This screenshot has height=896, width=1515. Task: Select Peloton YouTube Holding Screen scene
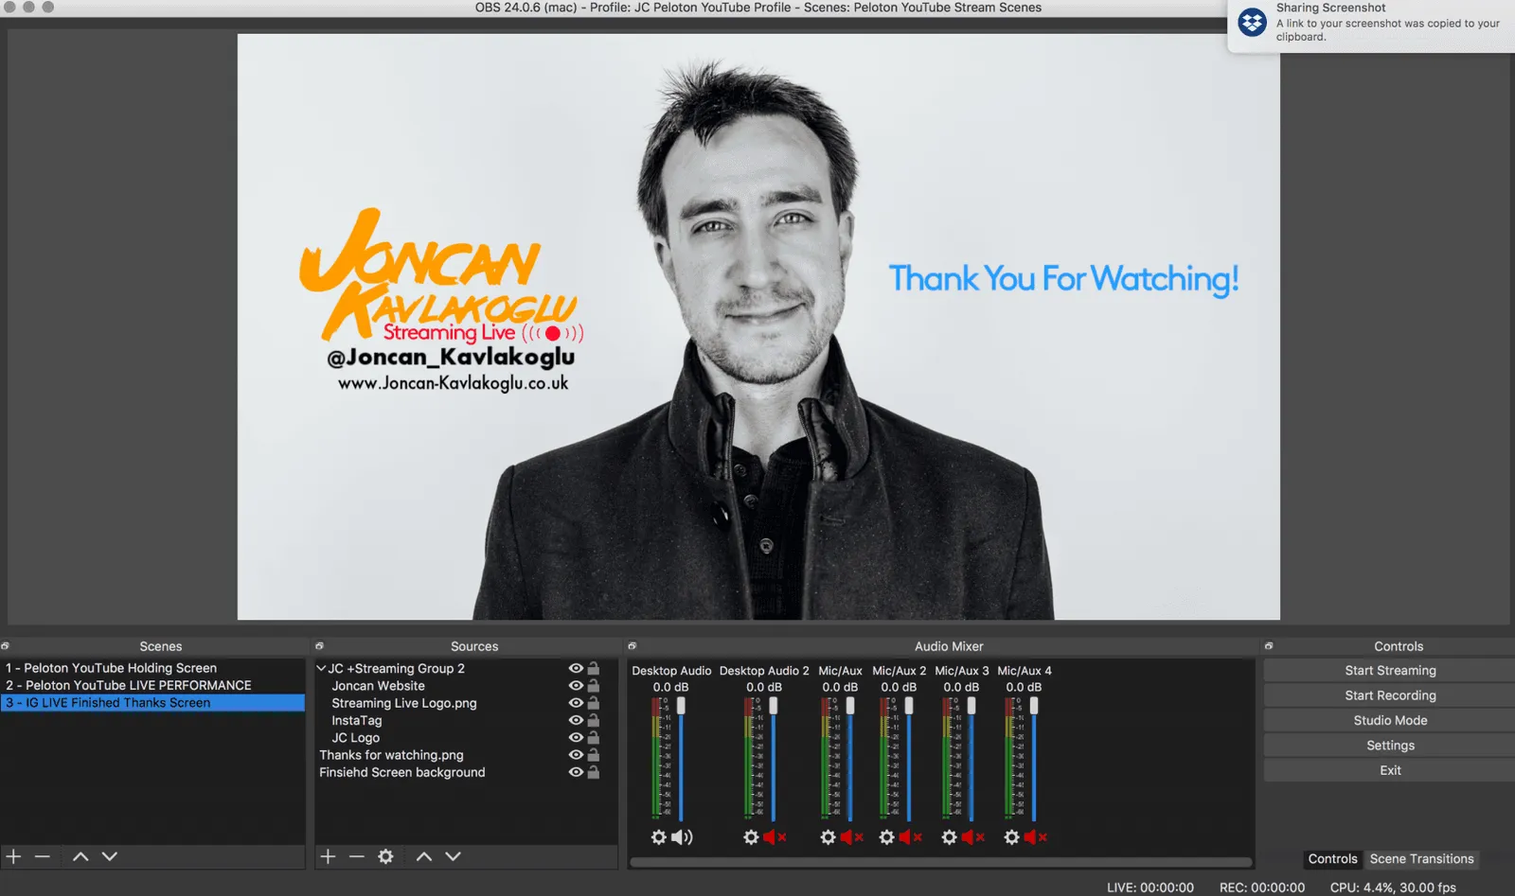pyautogui.click(x=152, y=668)
